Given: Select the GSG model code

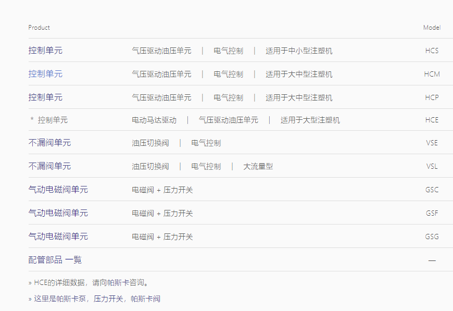Looking at the screenshot, I should tap(432, 237).
